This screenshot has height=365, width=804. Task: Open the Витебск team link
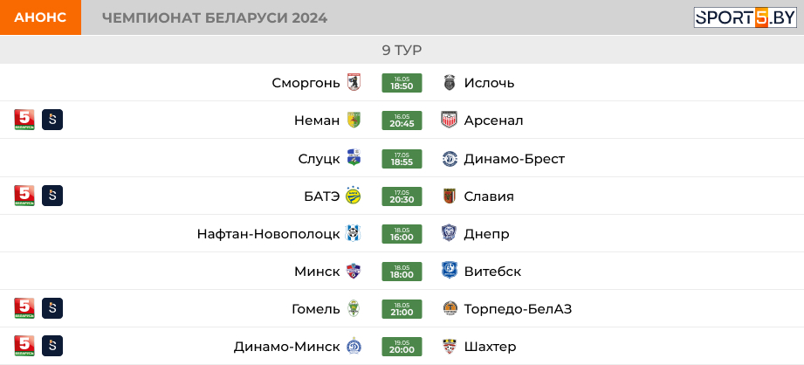coord(492,272)
